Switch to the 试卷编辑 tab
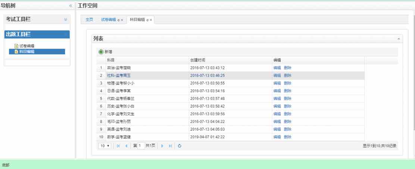 pos(109,20)
